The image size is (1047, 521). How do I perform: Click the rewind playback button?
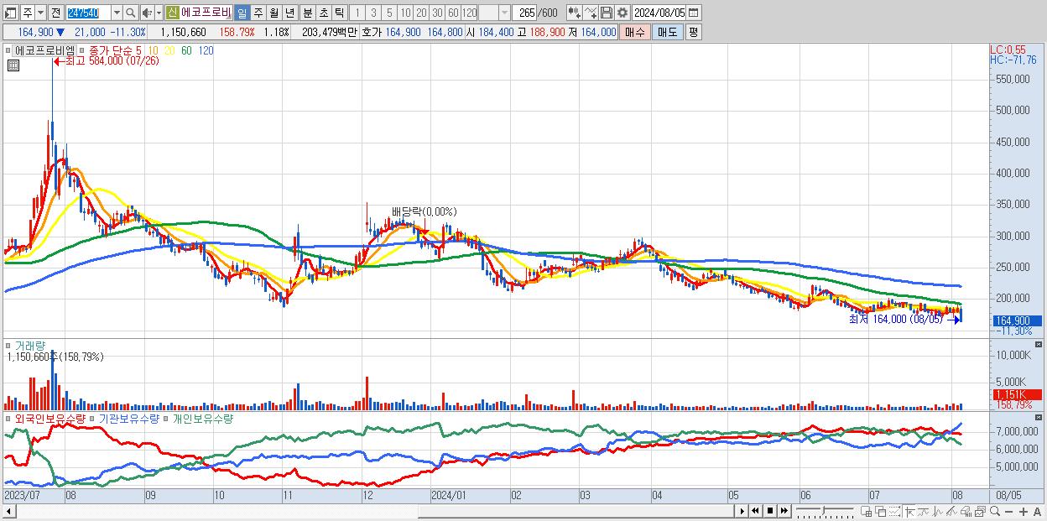coord(755,511)
